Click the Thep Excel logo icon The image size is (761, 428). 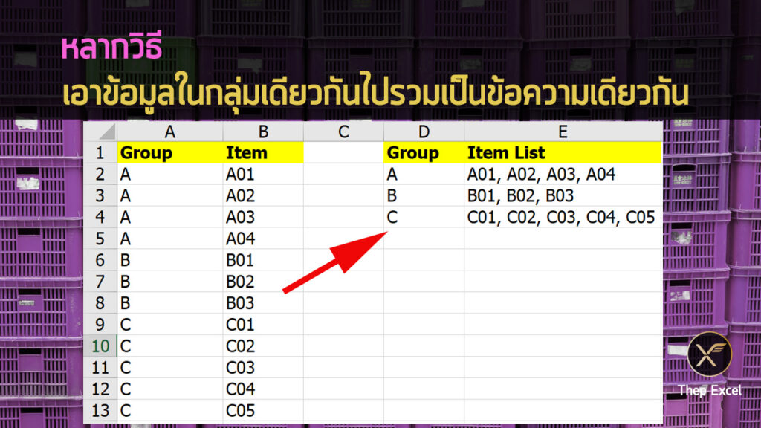[709, 354]
